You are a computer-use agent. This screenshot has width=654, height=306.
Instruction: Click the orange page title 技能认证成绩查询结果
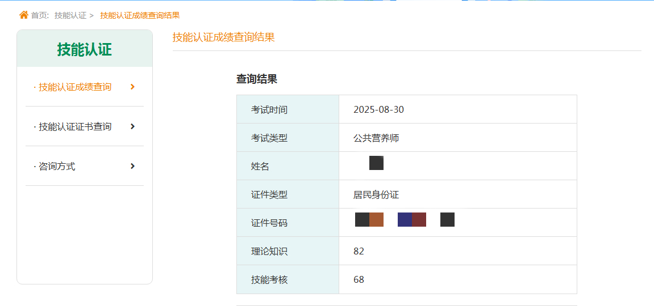pyautogui.click(x=223, y=37)
